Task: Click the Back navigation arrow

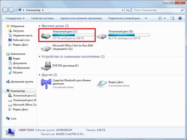Action: click(5, 10)
